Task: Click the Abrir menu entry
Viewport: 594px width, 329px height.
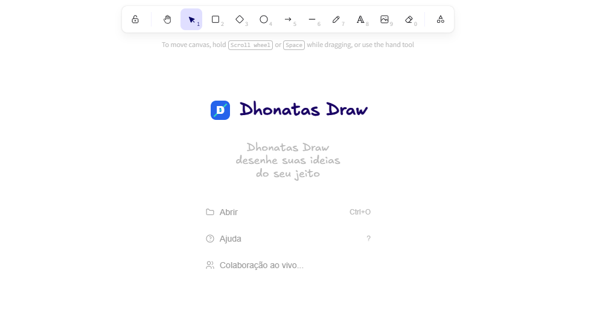Action: (x=289, y=212)
